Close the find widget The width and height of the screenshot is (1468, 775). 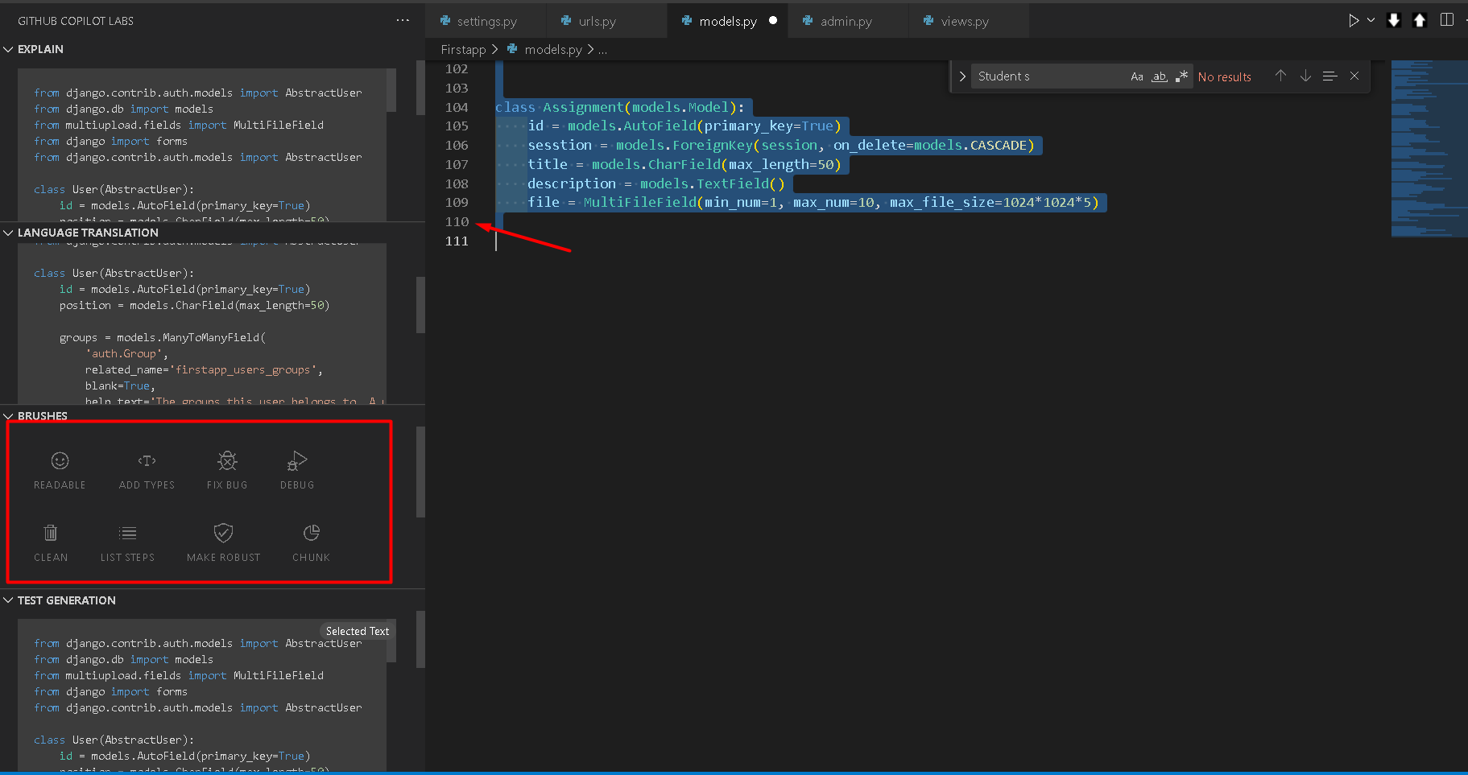(x=1354, y=76)
